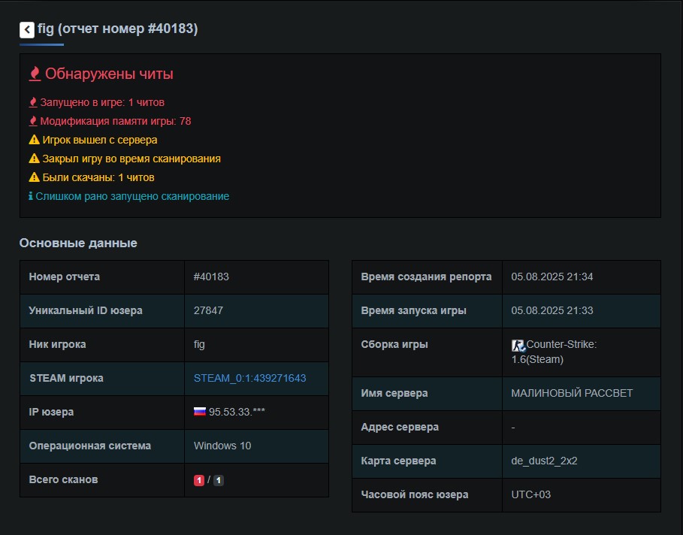Click the report number value '#40183' in table
Screen dimensions: 683x535
coord(211,277)
